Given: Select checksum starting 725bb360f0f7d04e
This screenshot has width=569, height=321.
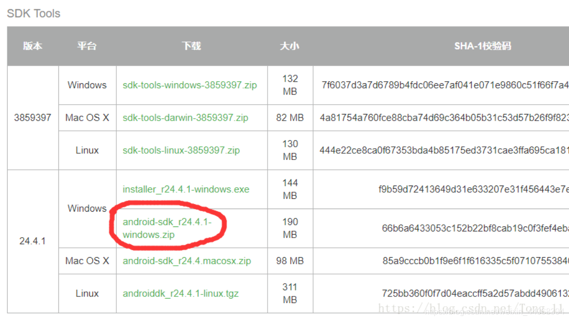Looking at the screenshot, I should (475, 293).
